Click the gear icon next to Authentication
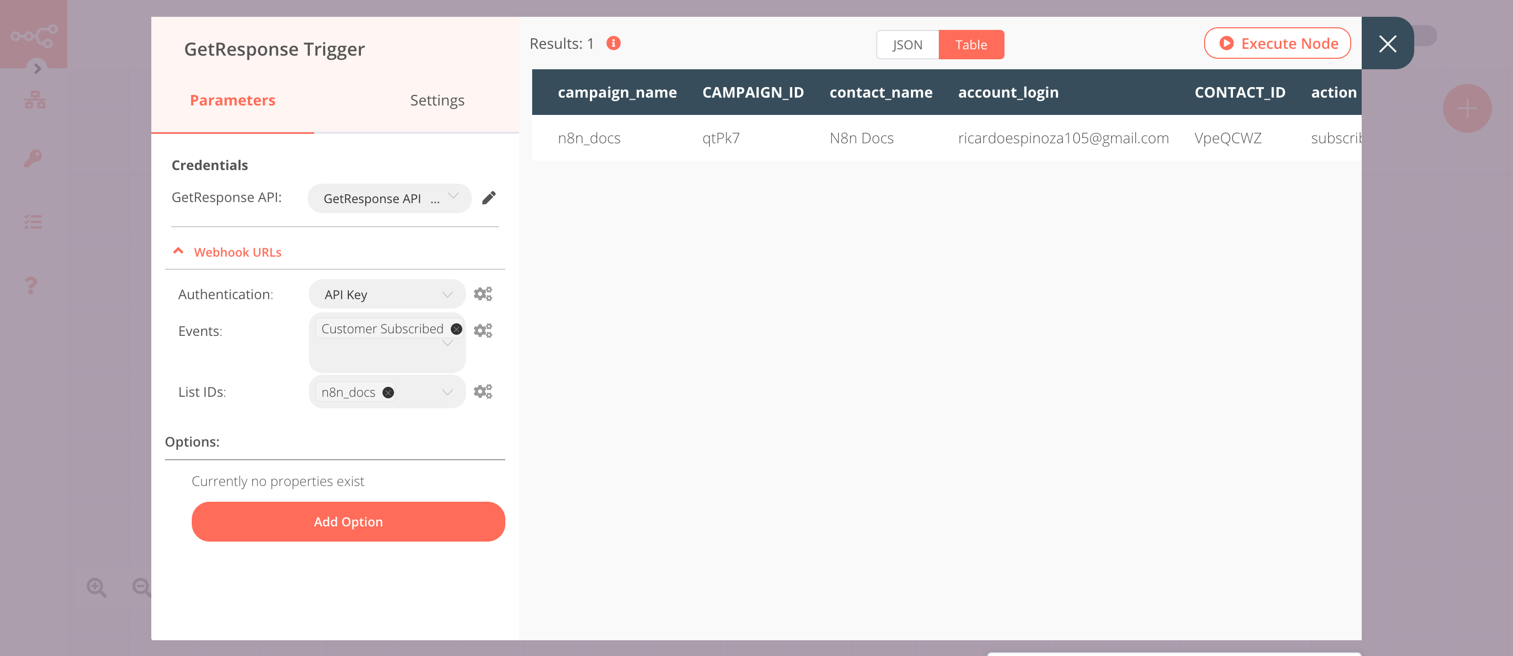 click(x=484, y=294)
